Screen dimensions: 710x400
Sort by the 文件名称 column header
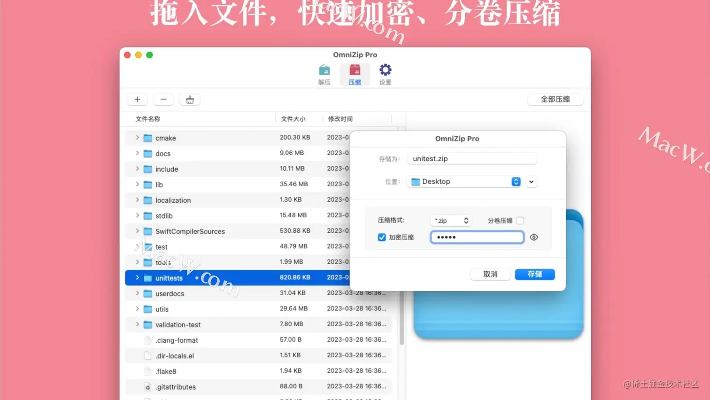tap(148, 119)
